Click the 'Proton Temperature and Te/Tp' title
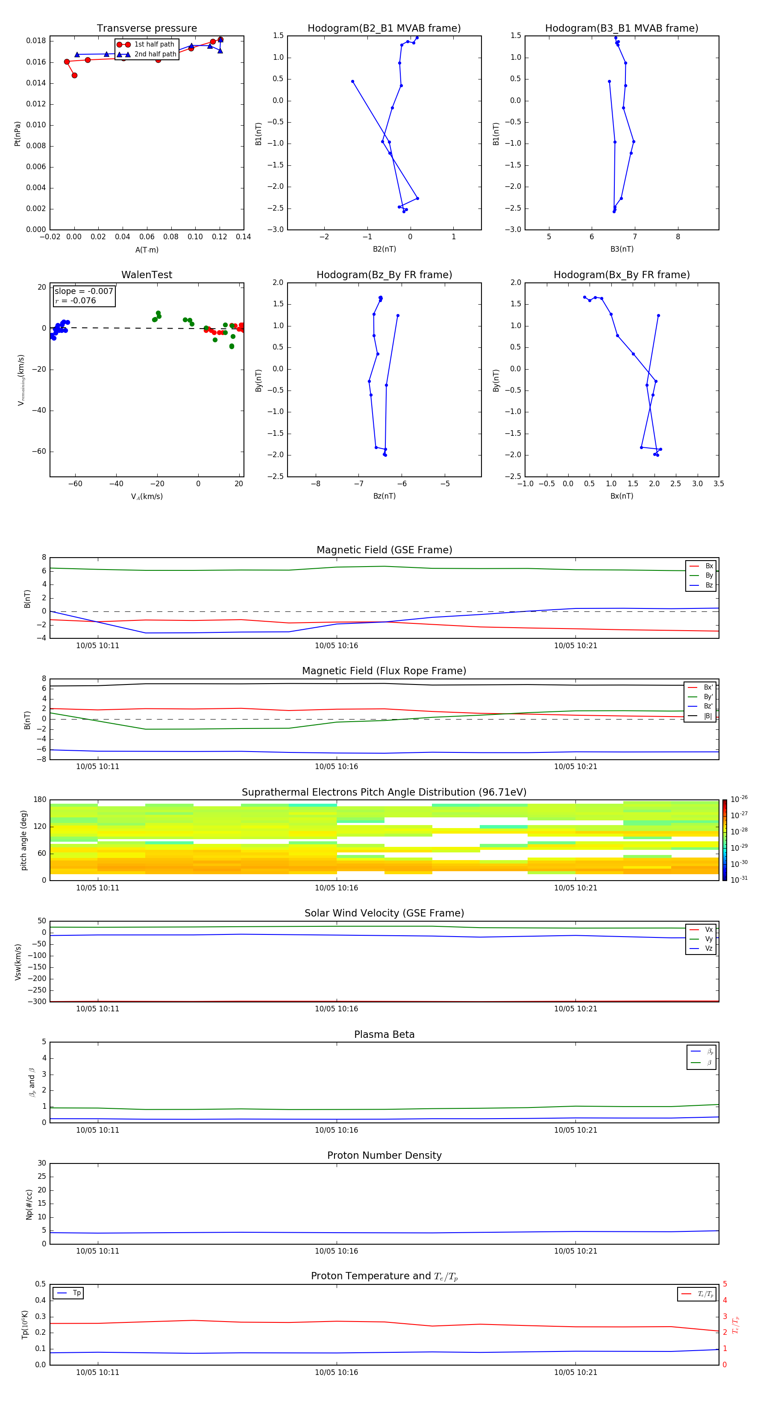The image size is (769, 1410). tap(384, 1276)
